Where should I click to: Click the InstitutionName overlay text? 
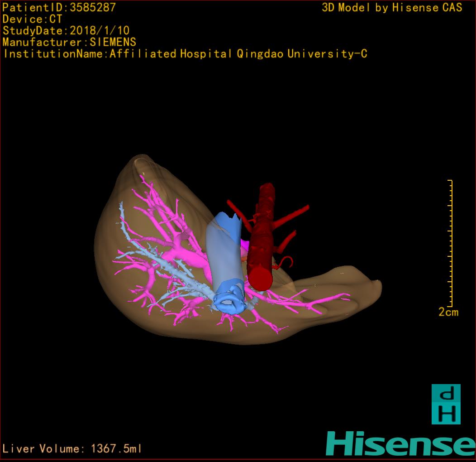(x=185, y=54)
